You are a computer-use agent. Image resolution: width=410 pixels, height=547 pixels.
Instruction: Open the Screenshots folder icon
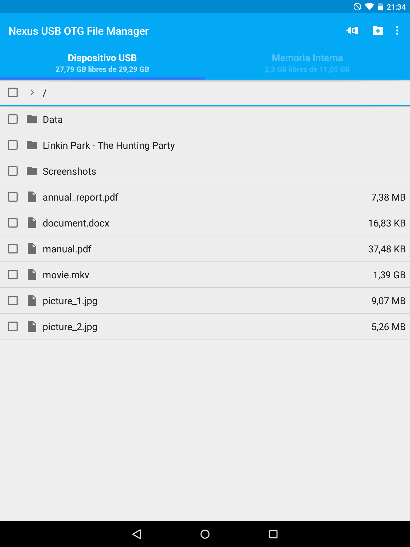point(32,171)
